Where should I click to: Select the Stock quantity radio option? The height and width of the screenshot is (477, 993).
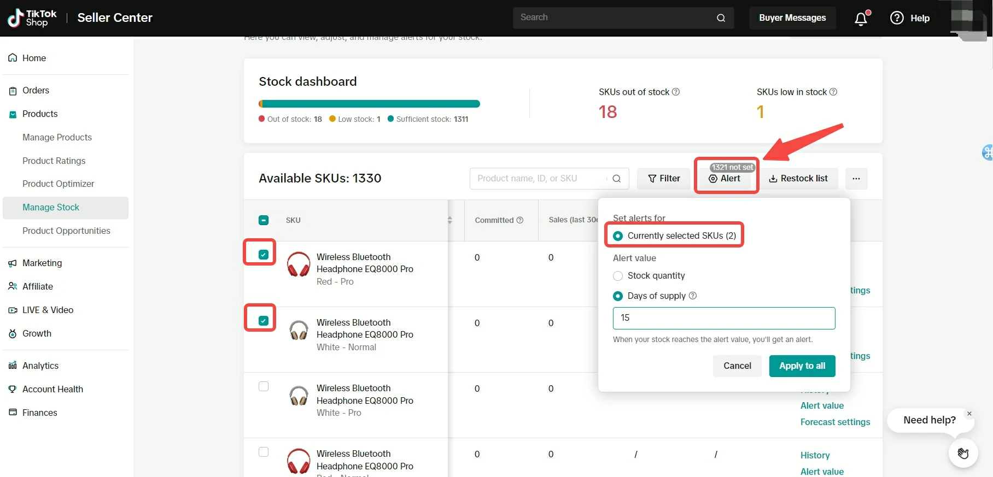pos(618,276)
